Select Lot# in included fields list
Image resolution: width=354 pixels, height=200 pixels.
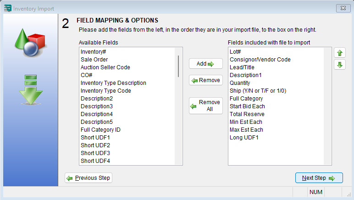(x=277, y=52)
